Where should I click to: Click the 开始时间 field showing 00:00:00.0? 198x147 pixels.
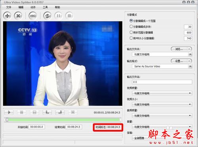pyautogui.click(x=37, y=127)
